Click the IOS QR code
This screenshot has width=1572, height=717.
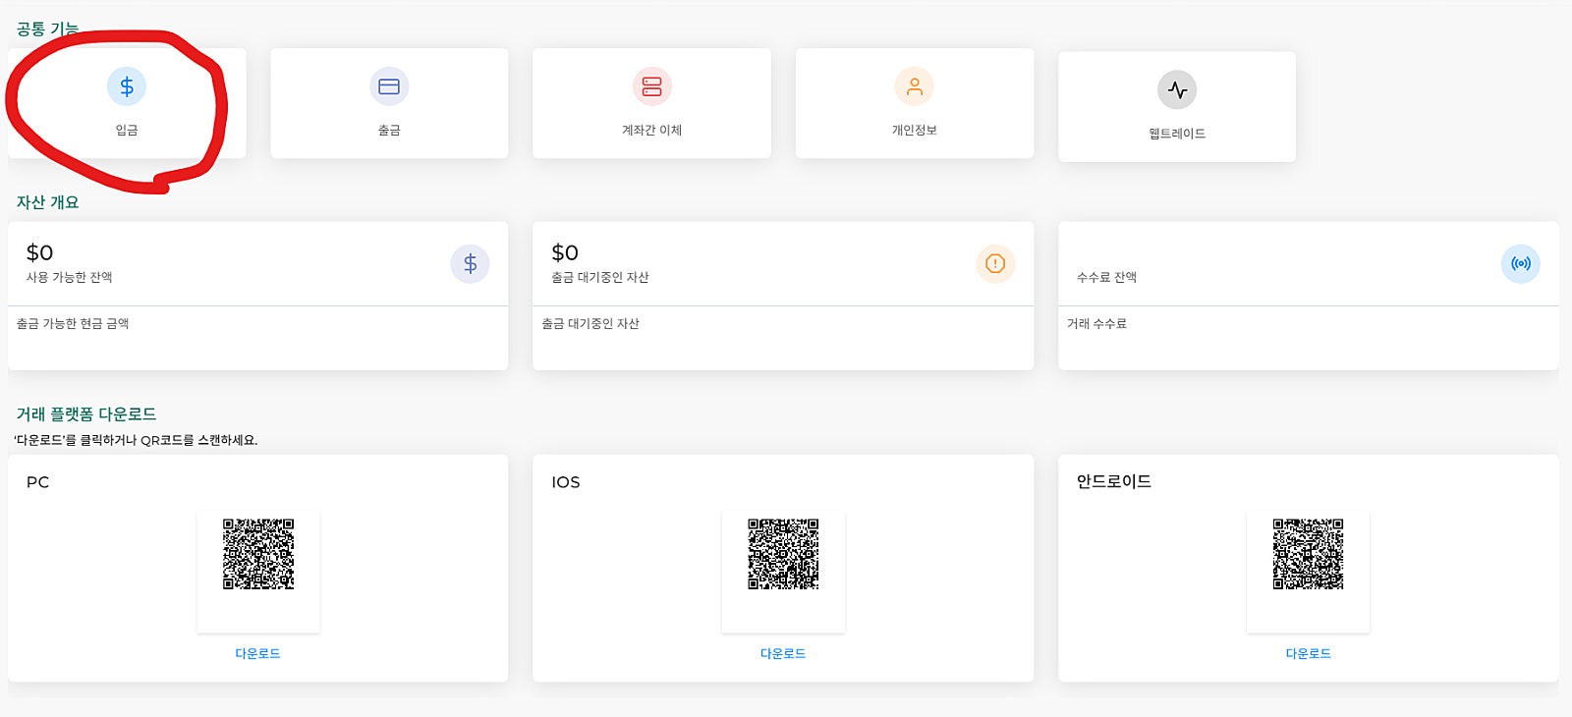783,554
